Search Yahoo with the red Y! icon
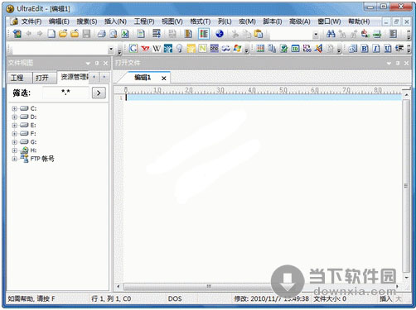Screen dimensions: 416x310 click(145, 49)
